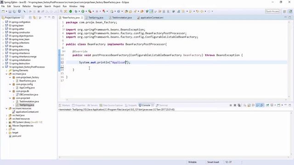Expand the JRE System Library node
Screen dimensions: 294x165
point(6,122)
